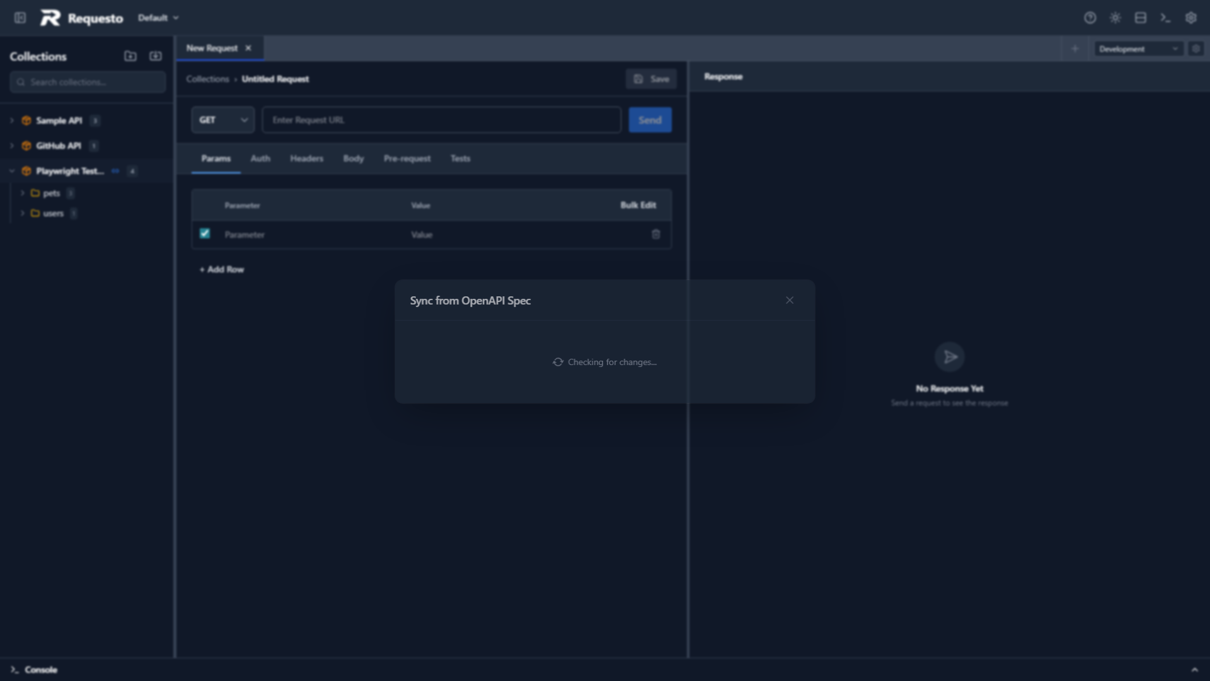
Task: Expand the users folder
Action: (23, 213)
